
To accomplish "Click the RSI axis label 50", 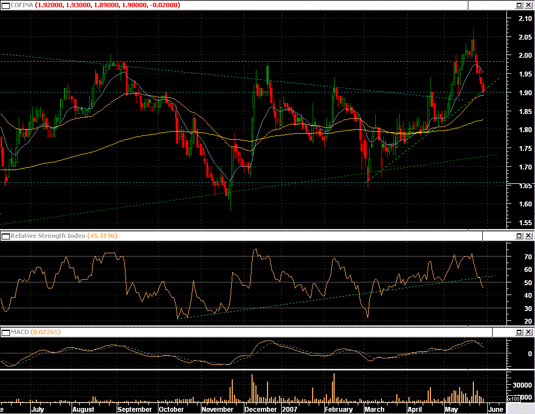I will (x=528, y=282).
